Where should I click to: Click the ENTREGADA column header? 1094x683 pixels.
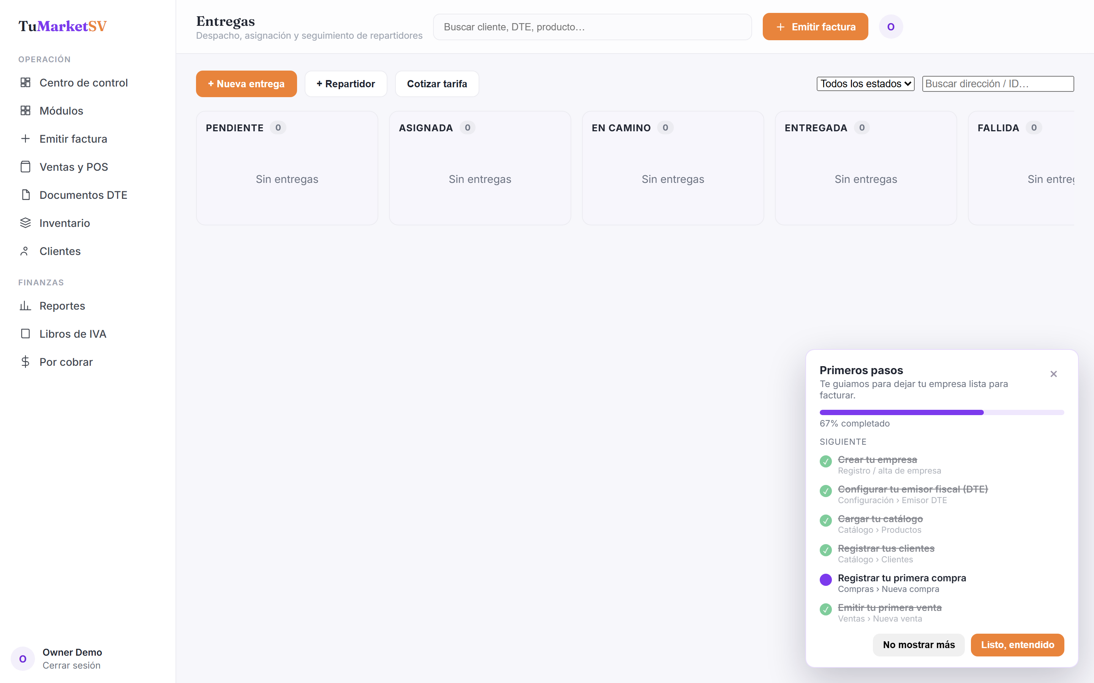[x=816, y=128]
